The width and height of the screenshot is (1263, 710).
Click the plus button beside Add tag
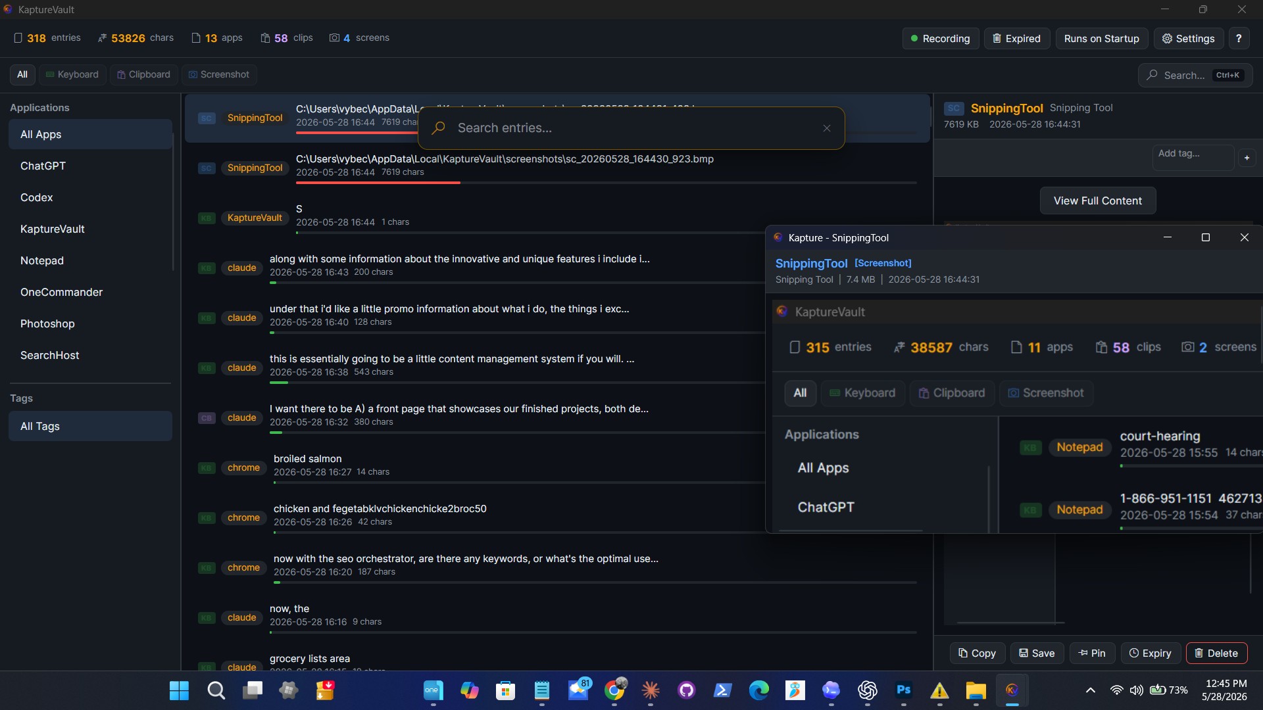pyautogui.click(x=1247, y=158)
